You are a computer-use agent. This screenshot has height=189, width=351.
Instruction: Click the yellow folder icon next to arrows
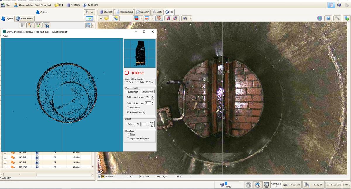tap(107, 18)
